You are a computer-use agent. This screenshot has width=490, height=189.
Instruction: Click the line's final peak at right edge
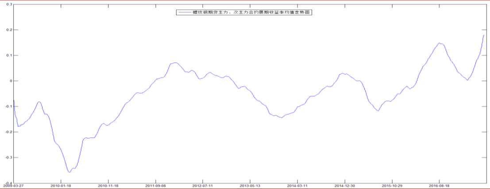point(484,35)
